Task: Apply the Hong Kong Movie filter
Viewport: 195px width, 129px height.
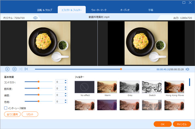Action: click(174, 87)
